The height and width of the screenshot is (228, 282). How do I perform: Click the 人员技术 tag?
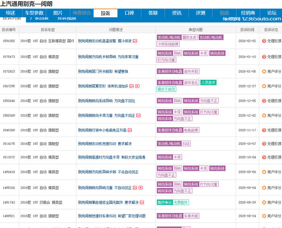[208, 83]
